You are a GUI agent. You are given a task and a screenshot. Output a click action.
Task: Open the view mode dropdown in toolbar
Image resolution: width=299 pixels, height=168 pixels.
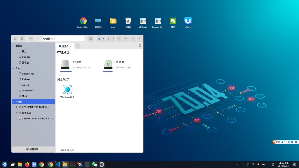click(x=101, y=38)
